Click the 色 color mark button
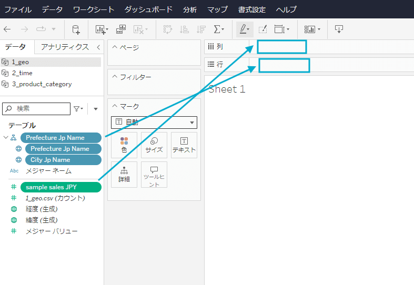This screenshot has height=285, width=414. coord(124,145)
